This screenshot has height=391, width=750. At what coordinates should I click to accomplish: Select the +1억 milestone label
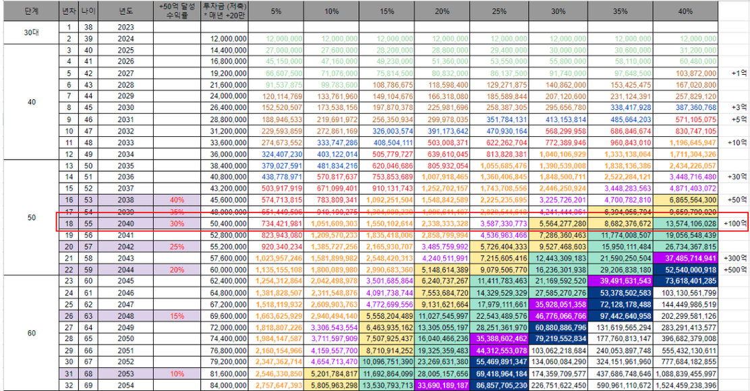[x=734, y=72]
